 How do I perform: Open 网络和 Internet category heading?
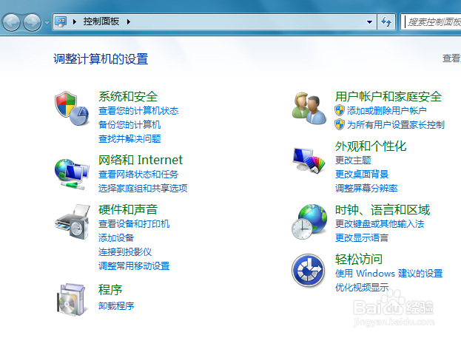[x=141, y=160]
